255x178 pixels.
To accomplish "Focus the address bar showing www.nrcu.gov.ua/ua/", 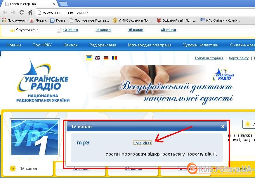I will (145, 13).
